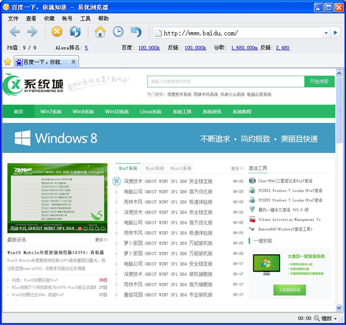The width and height of the screenshot is (346, 325).
Task: Click the 系统城 logo
Action: [x=33, y=85]
